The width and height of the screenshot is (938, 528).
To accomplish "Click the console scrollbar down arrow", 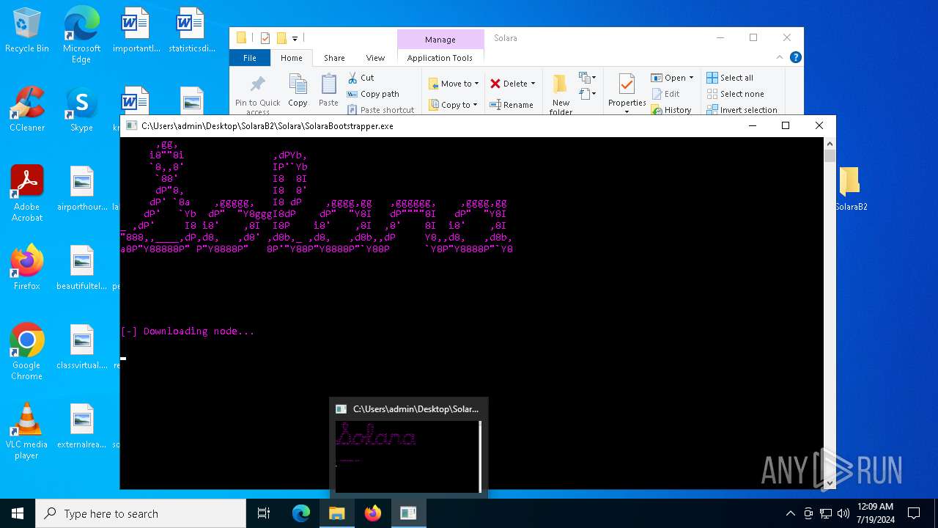I will (x=830, y=483).
